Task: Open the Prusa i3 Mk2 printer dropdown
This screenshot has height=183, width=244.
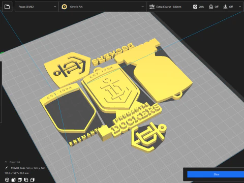Action: point(37,7)
